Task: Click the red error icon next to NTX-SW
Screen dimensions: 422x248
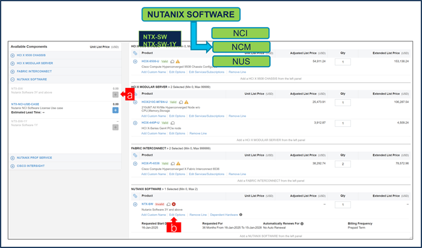Action: 174,204
